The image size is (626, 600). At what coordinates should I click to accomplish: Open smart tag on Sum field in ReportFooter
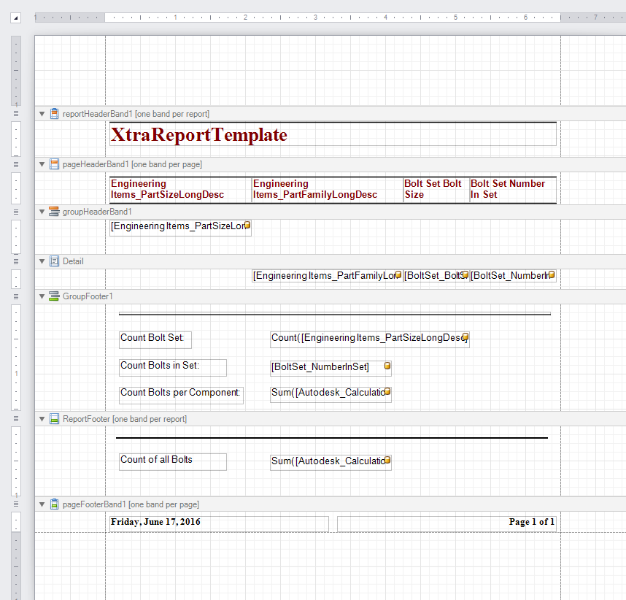point(386,458)
